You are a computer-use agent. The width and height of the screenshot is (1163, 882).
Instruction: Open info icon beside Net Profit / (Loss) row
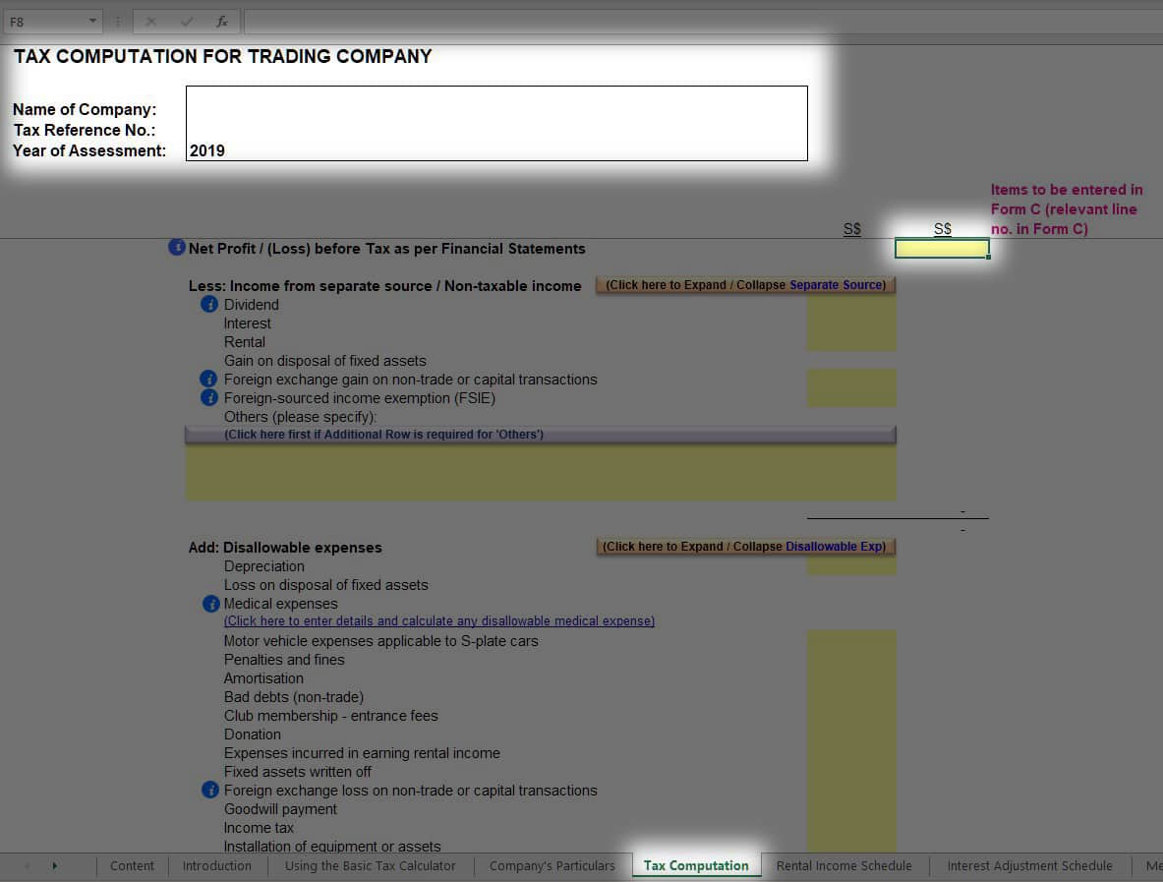176,248
